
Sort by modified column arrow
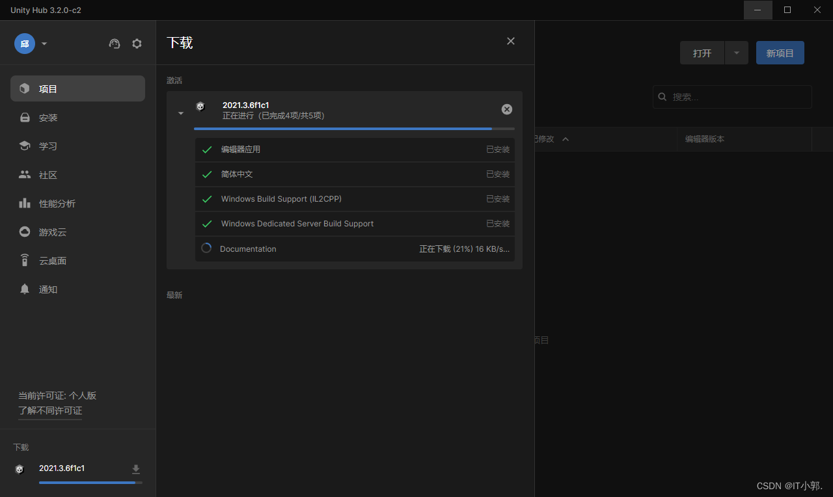coord(566,139)
